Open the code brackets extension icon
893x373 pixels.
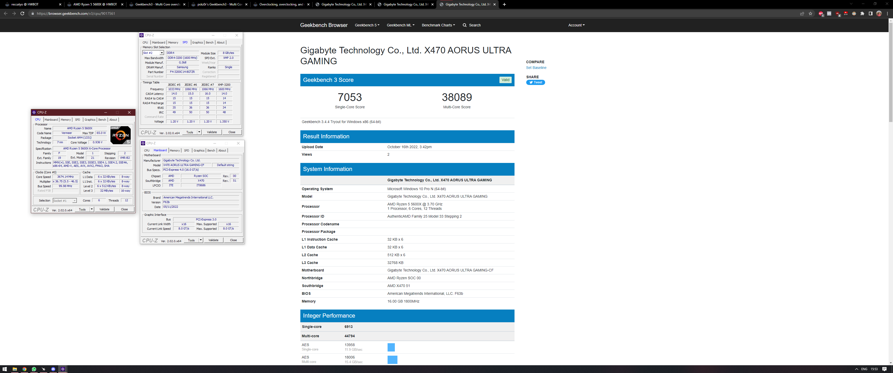tap(829, 13)
